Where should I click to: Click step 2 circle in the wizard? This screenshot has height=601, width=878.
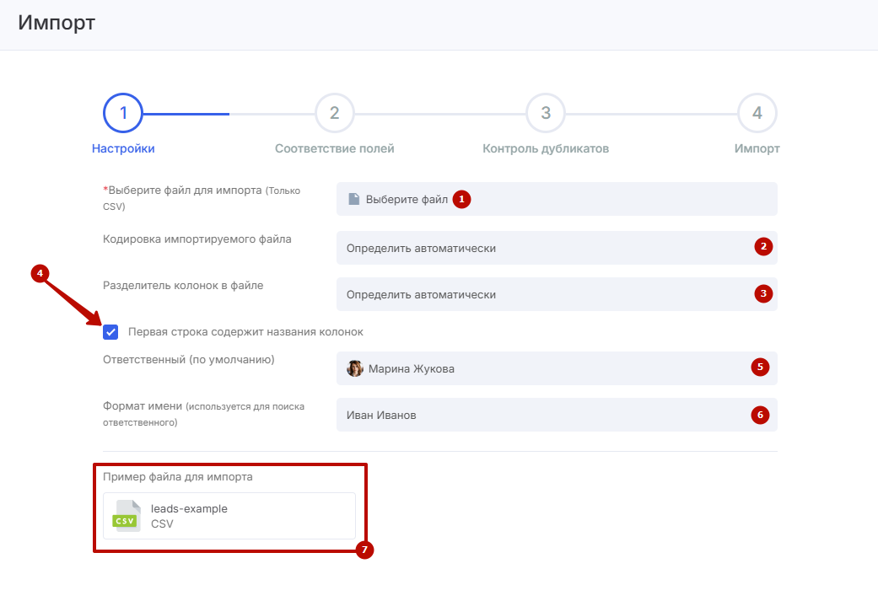[x=334, y=113]
